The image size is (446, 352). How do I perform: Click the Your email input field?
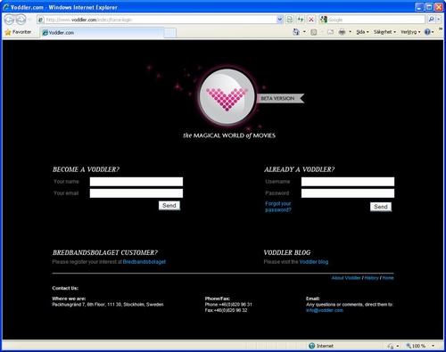tap(136, 193)
